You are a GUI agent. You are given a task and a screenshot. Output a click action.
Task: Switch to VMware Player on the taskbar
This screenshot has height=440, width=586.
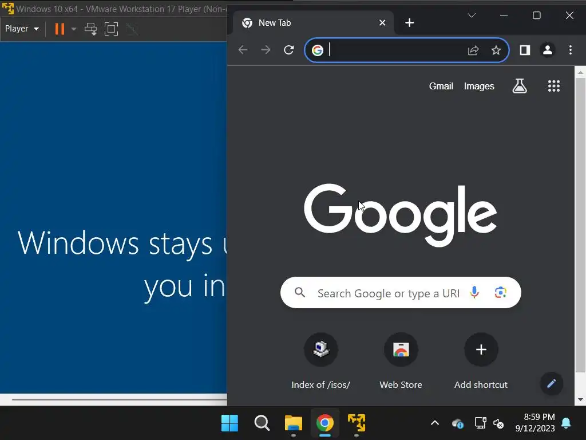click(x=357, y=423)
